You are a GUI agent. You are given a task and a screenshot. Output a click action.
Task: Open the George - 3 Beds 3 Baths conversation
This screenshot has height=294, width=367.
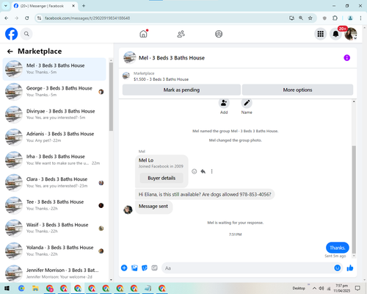(x=54, y=92)
